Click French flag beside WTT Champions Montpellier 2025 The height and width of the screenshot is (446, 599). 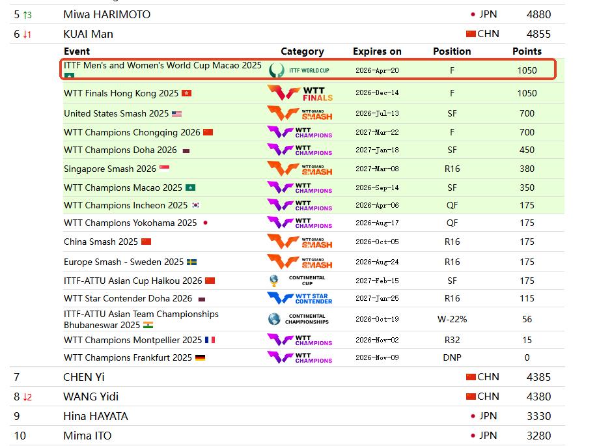210,340
